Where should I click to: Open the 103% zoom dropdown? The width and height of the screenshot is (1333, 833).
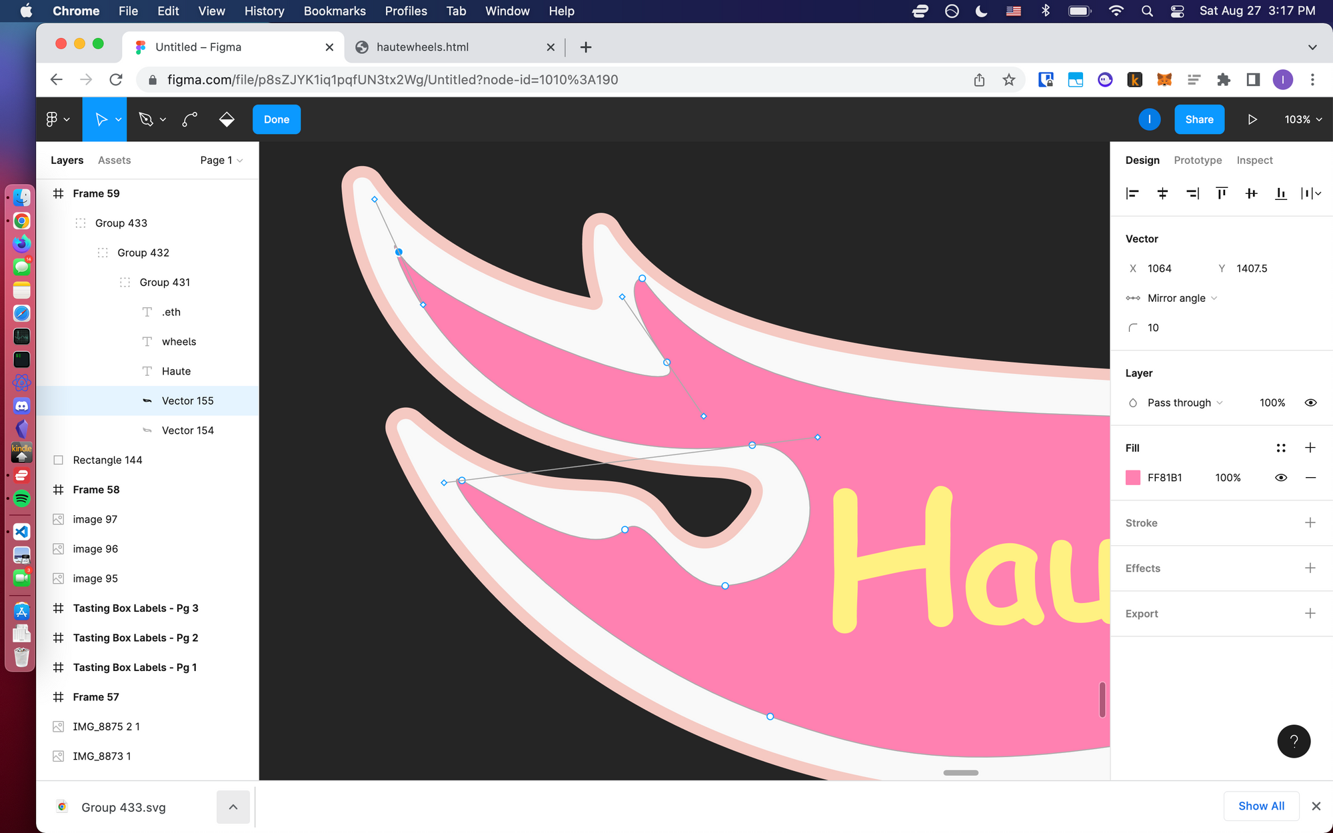click(x=1303, y=119)
